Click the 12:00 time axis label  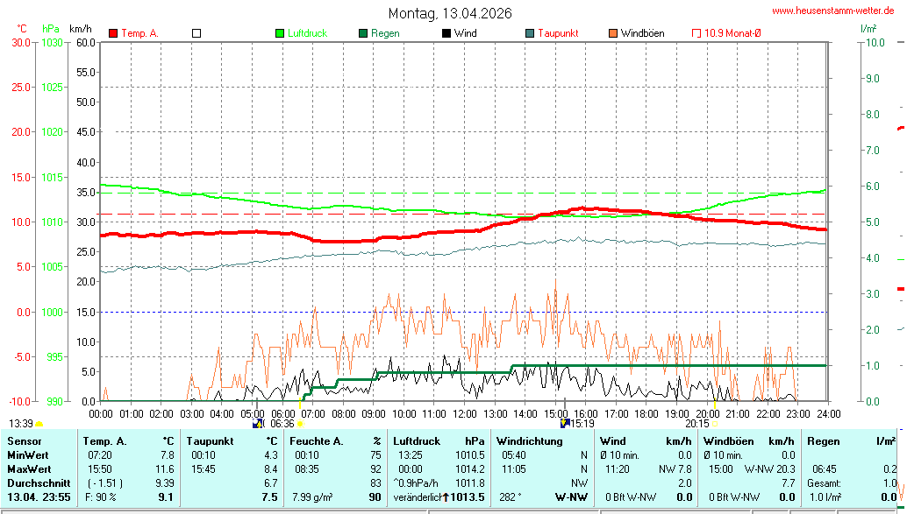pos(464,412)
